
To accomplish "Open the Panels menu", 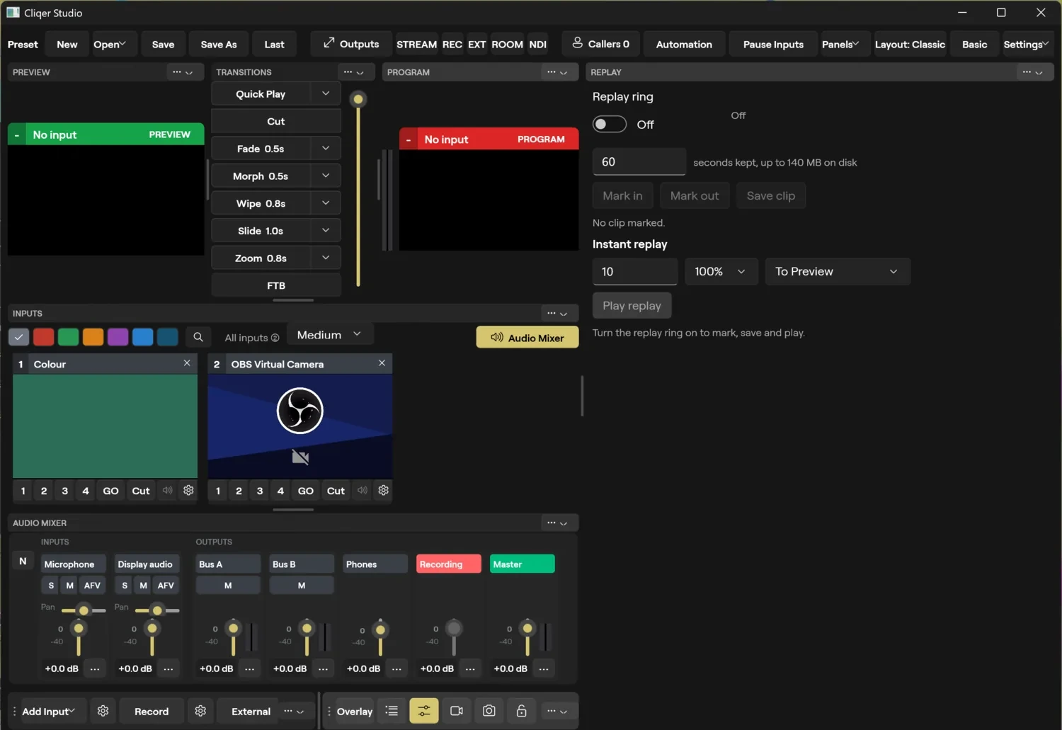I will 840,44.
